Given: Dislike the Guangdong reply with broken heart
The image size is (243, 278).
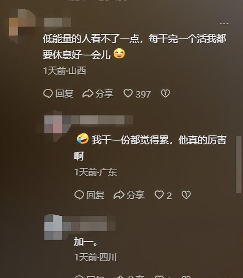Looking at the screenshot, I should click(186, 195).
